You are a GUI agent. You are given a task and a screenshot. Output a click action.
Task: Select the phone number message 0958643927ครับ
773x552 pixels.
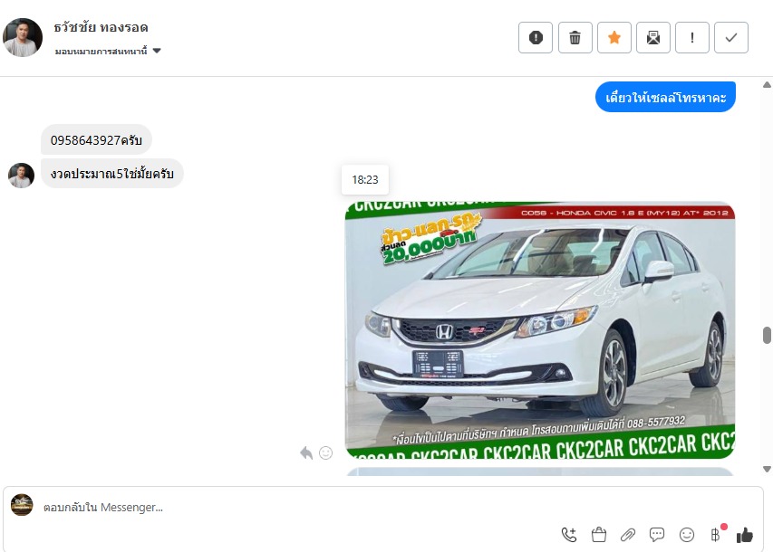click(x=96, y=140)
